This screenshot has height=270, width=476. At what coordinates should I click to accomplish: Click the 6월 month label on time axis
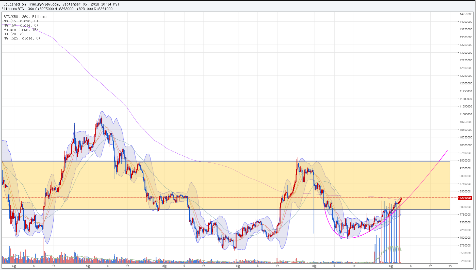point(164,266)
